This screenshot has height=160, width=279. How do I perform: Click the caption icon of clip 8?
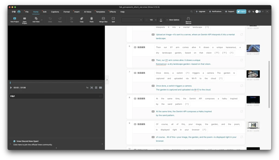153,112
